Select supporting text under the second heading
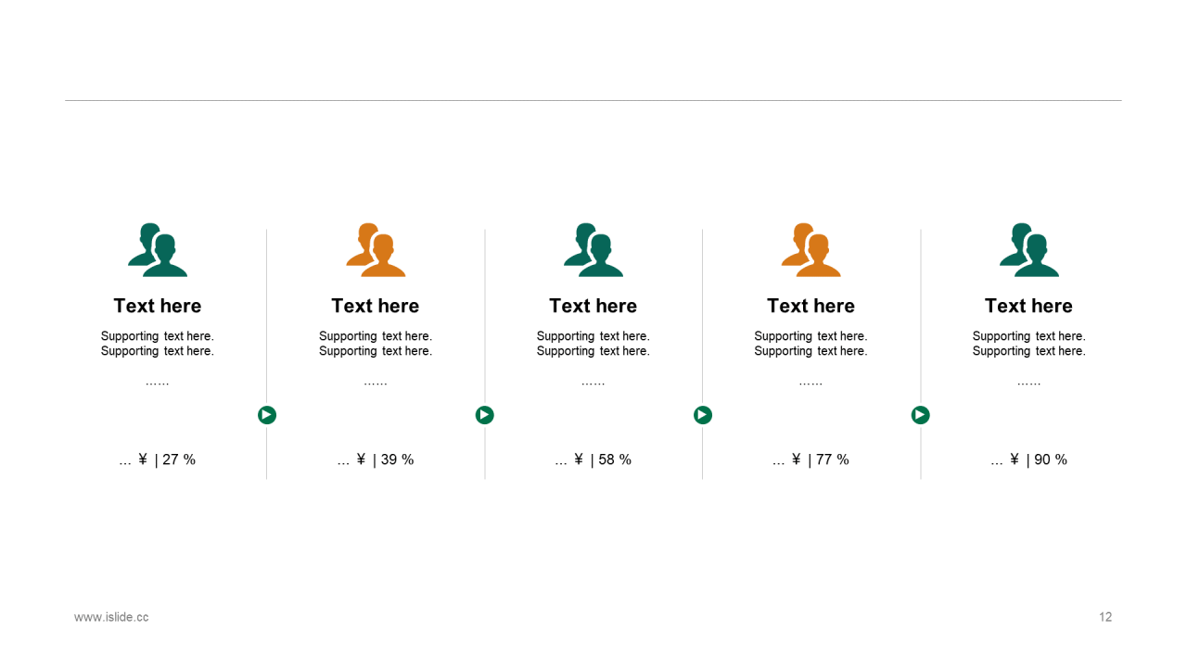This screenshot has height=667, width=1187. pyautogui.click(x=376, y=344)
